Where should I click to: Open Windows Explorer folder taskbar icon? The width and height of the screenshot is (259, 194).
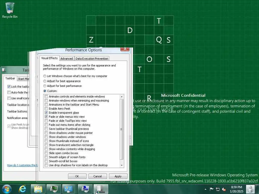(x=38, y=189)
